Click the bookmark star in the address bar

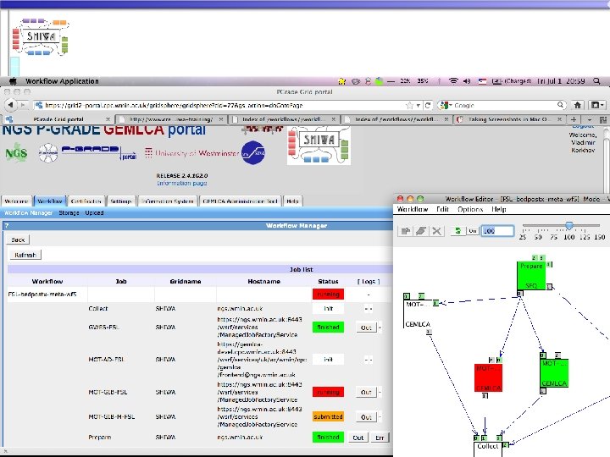[x=409, y=105]
